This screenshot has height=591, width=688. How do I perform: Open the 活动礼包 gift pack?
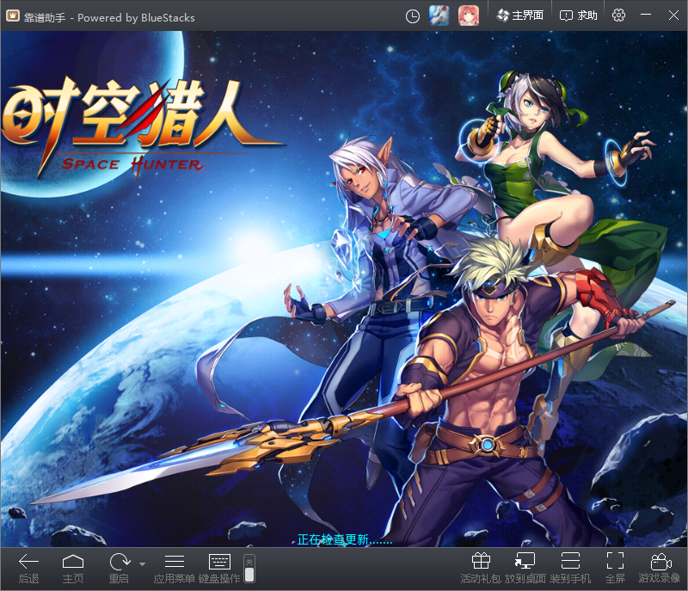(481, 563)
